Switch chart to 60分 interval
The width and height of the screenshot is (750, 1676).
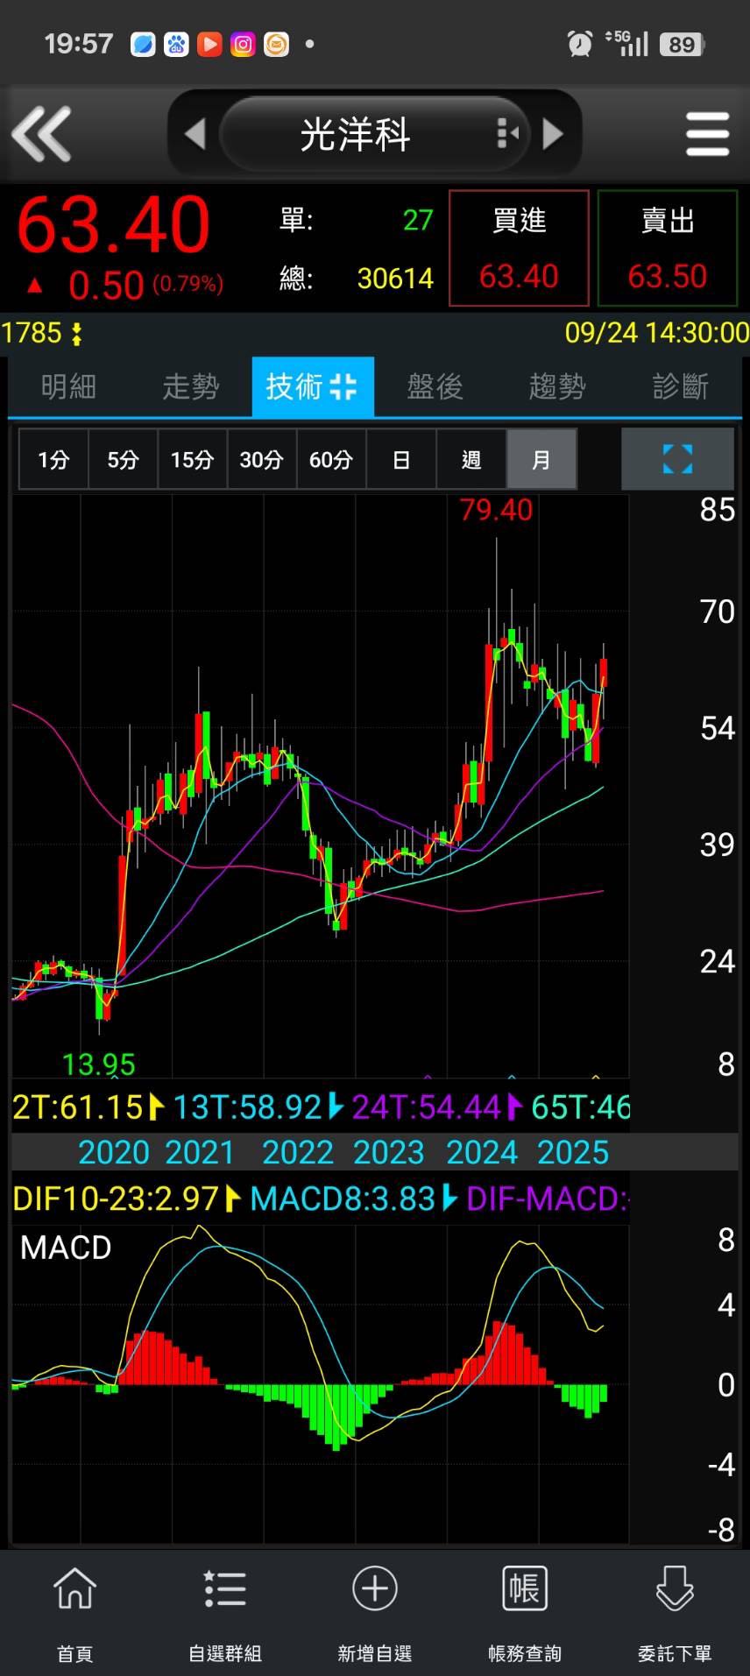click(x=331, y=459)
